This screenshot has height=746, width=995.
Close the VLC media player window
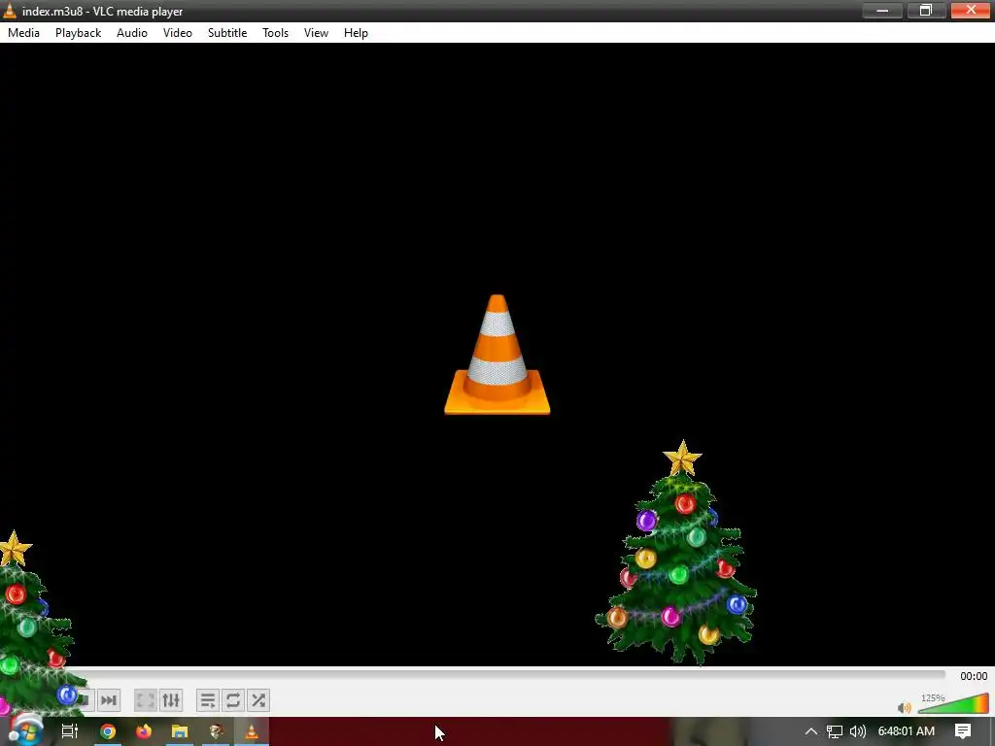971,10
